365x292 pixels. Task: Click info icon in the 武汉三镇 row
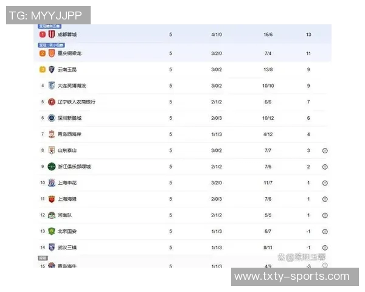coord(325,248)
